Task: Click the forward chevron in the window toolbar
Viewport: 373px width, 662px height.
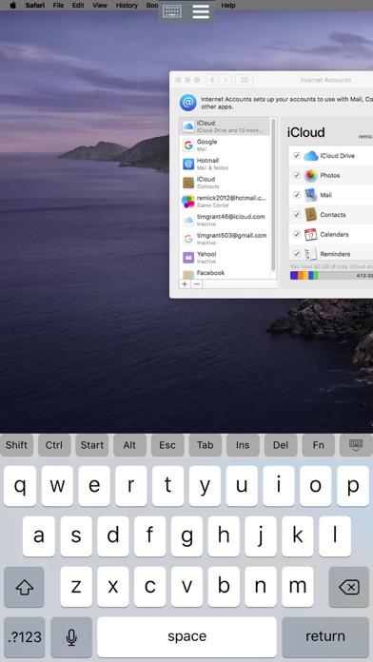Action: [226, 79]
